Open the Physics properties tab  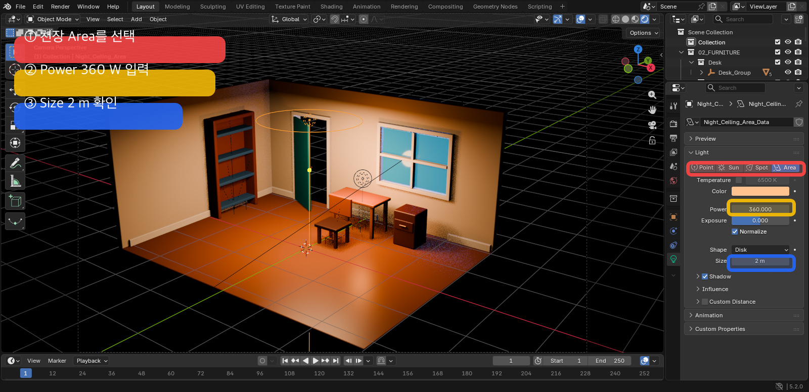[673, 231]
